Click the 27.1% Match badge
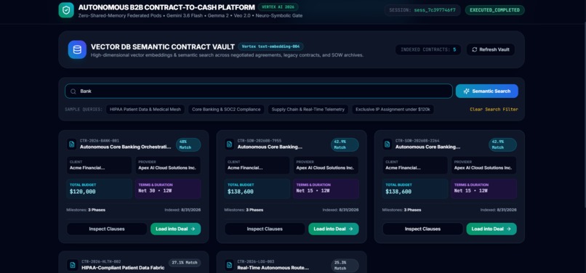The image size is (586, 273). click(x=185, y=263)
